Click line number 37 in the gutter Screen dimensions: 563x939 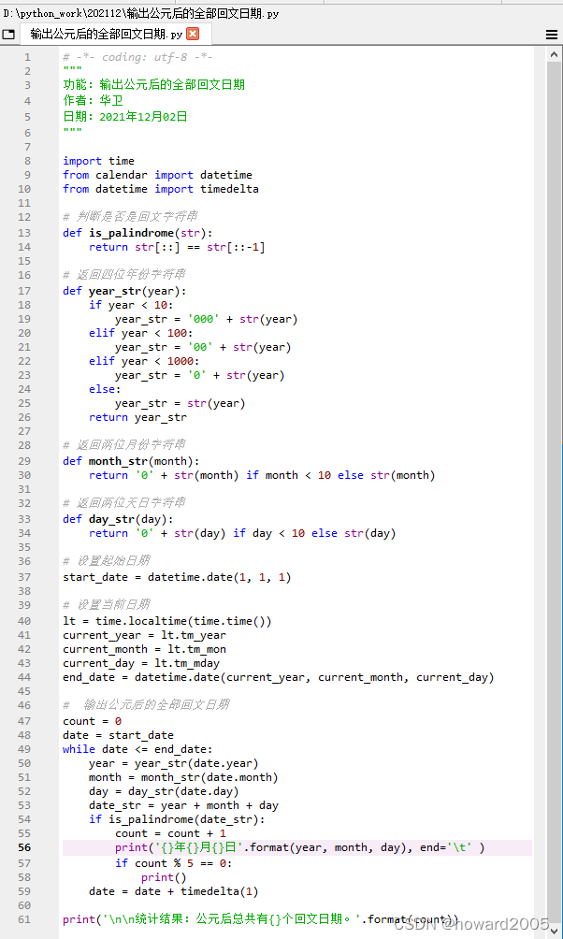(x=24, y=577)
